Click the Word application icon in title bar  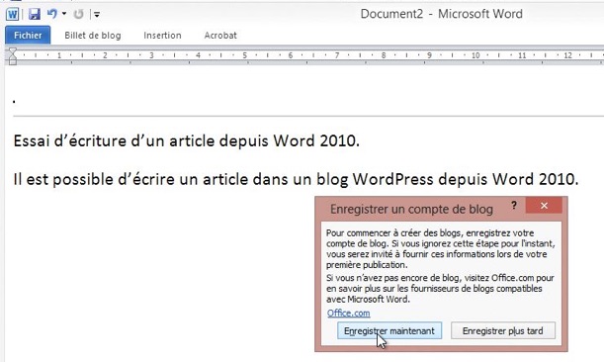12,14
